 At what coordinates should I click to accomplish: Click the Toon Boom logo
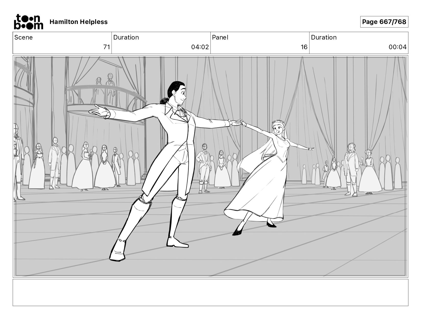pyautogui.click(x=28, y=22)
